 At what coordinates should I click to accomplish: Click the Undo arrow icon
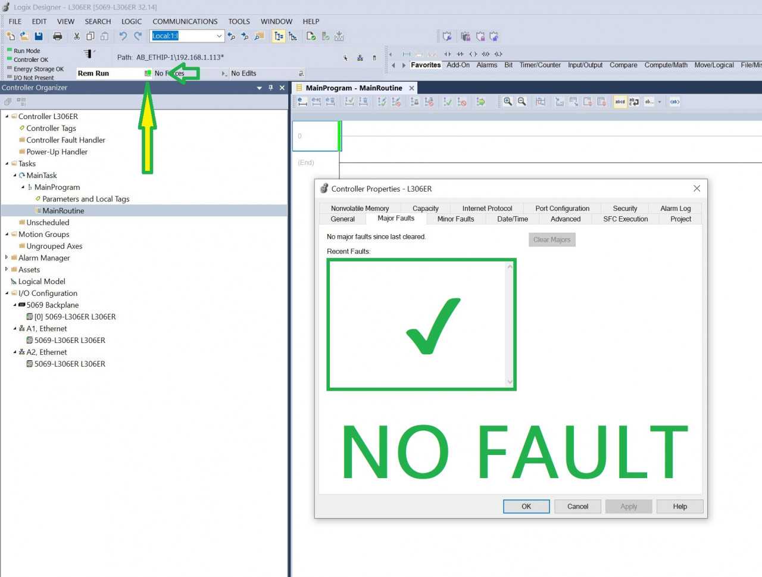pyautogui.click(x=123, y=36)
